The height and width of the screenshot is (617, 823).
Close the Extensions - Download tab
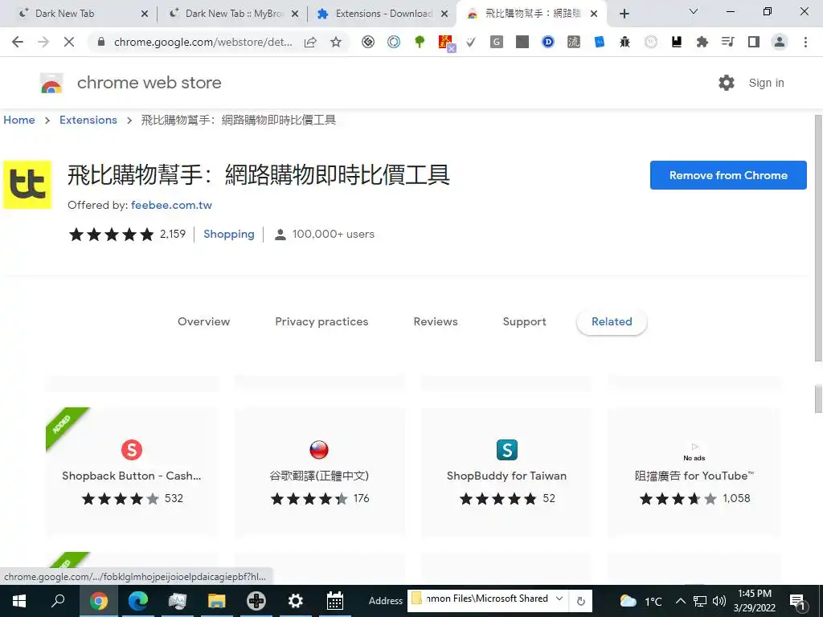point(444,14)
